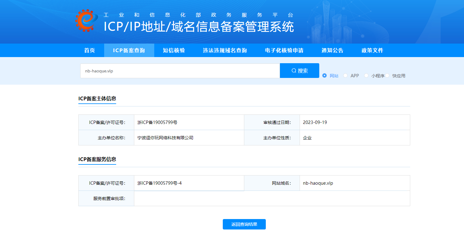Click the 工业和信息化部政务服务平台 subtitle
This screenshot has width=464, height=235.
pyautogui.click(x=199, y=15)
